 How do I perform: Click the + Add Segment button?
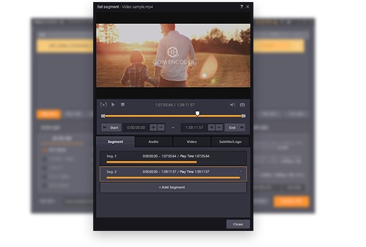173,187
